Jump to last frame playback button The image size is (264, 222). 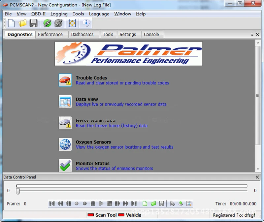134,204
